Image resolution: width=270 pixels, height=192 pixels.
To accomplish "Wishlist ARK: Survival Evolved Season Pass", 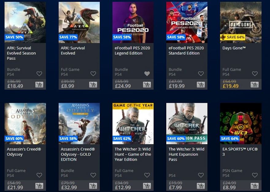I will 39,74.
